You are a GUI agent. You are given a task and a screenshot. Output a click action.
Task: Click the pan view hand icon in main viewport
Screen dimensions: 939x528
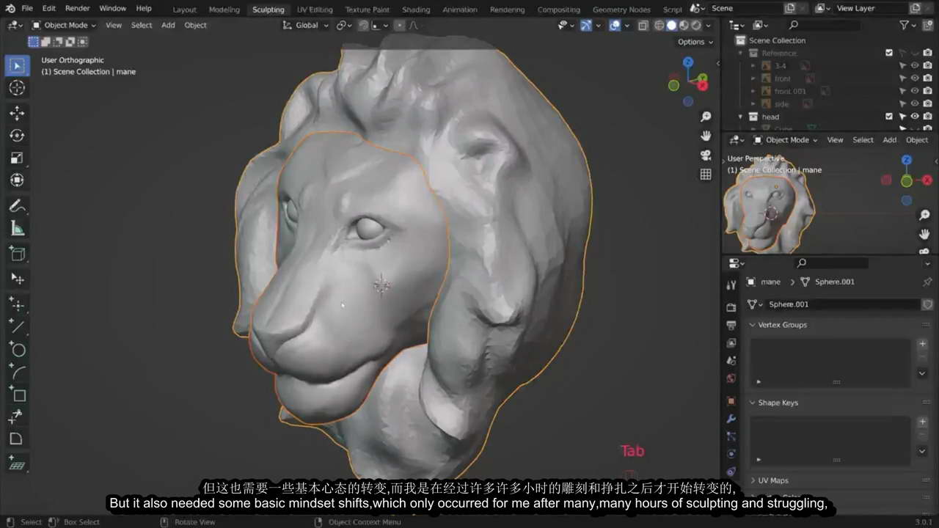point(706,136)
